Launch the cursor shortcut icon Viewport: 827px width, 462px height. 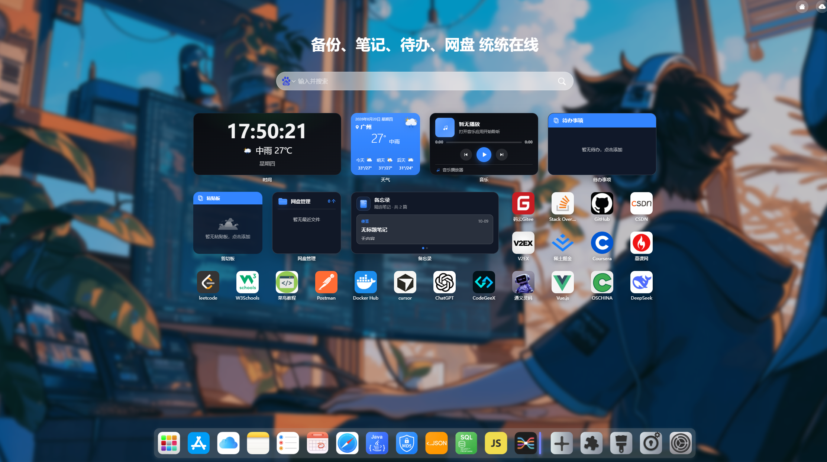pos(405,282)
